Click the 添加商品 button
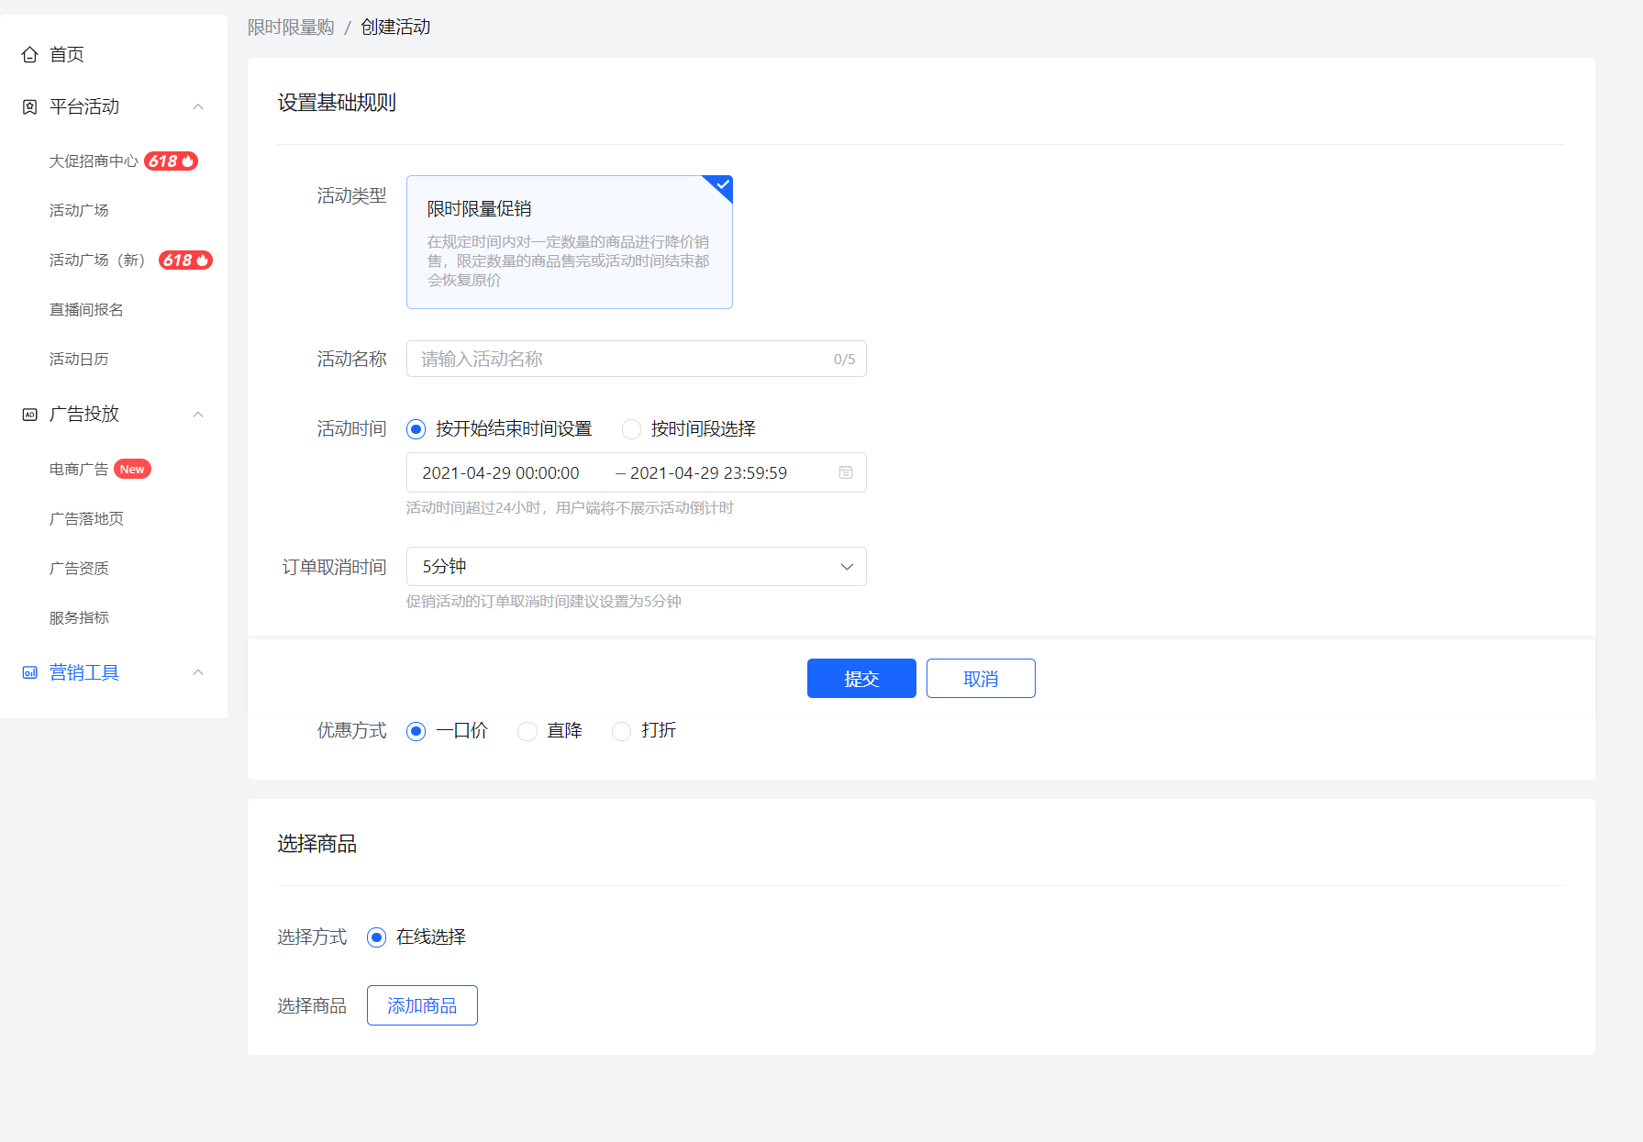Image resolution: width=1643 pixels, height=1142 pixels. click(x=422, y=1005)
